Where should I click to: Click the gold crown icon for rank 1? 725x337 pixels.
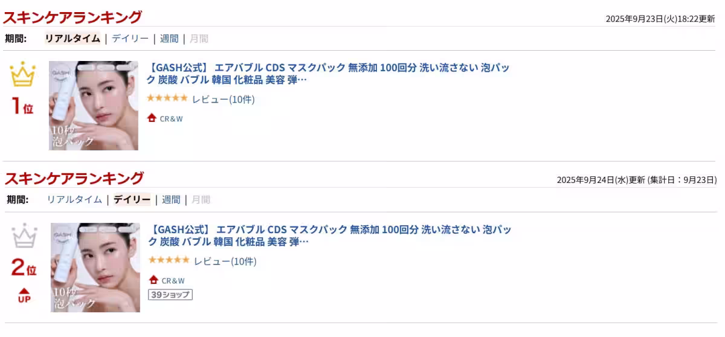pyautogui.click(x=23, y=75)
